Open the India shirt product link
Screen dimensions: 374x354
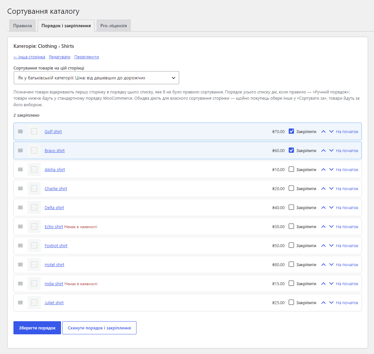[54, 284]
